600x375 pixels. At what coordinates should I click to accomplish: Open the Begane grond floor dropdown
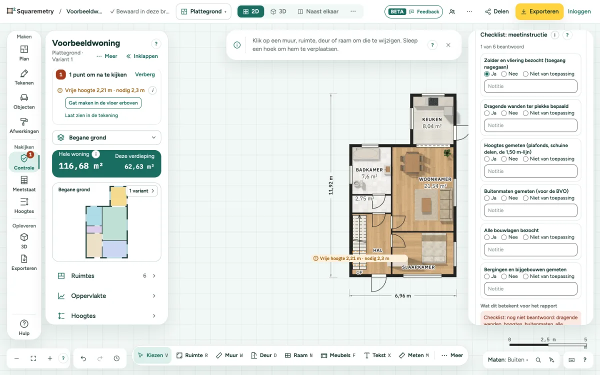pos(106,137)
